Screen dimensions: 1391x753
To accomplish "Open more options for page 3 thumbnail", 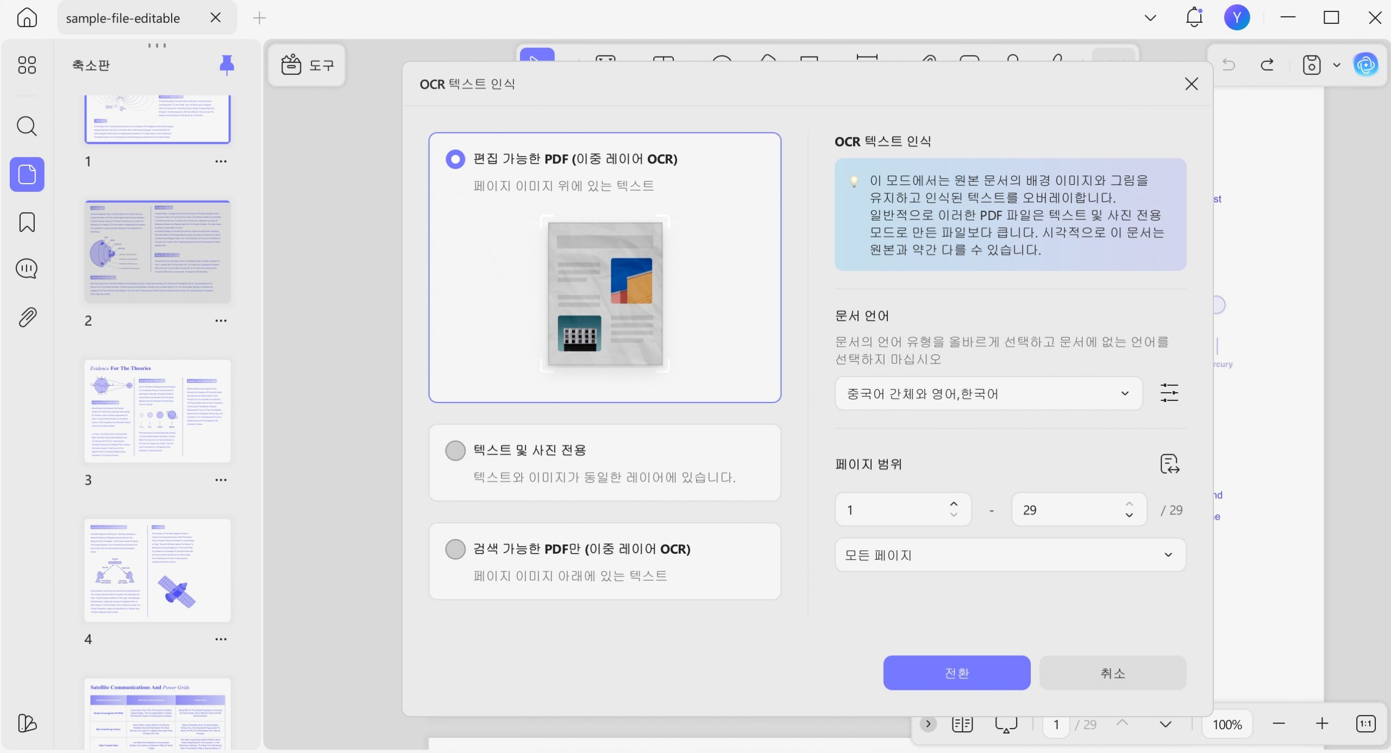I will click(221, 480).
